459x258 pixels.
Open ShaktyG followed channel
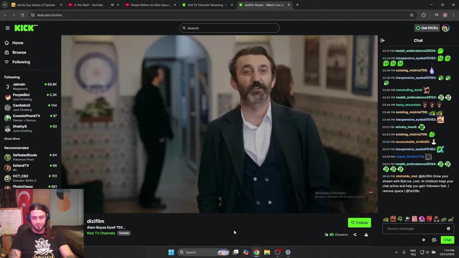(x=30, y=128)
